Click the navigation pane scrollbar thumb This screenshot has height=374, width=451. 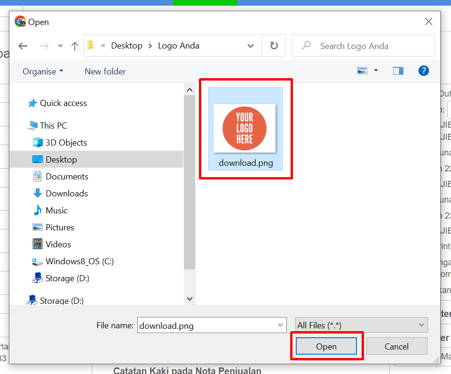point(190,182)
